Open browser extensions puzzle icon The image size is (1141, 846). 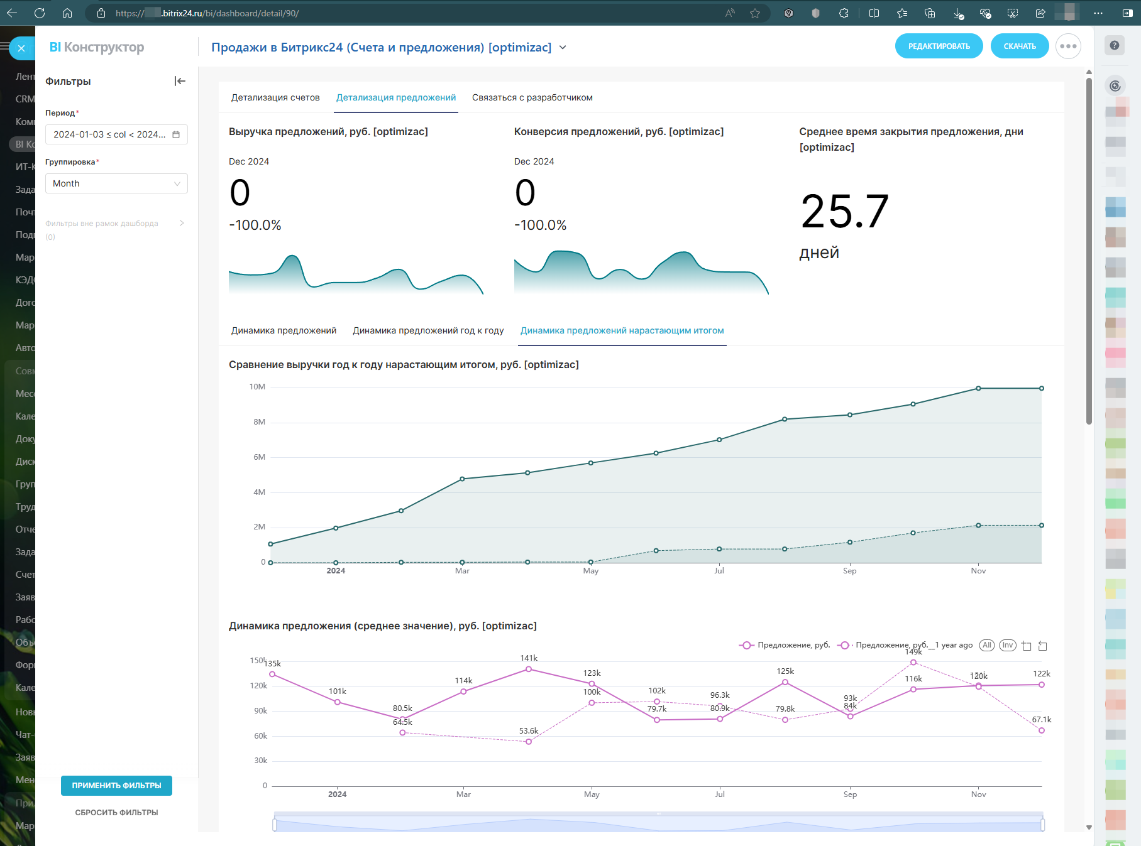pyautogui.click(x=844, y=13)
